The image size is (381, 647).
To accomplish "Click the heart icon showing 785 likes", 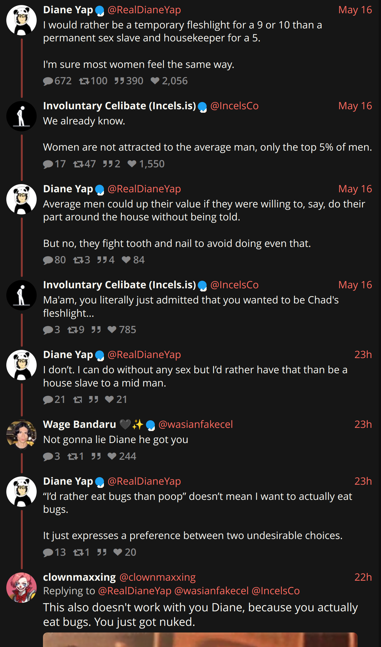I will click(x=112, y=330).
